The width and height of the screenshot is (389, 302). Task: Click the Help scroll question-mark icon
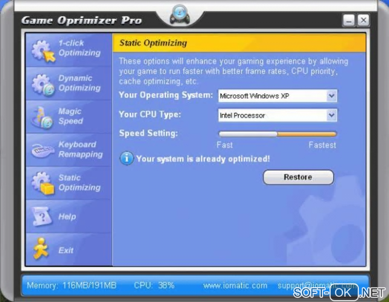[42, 216]
